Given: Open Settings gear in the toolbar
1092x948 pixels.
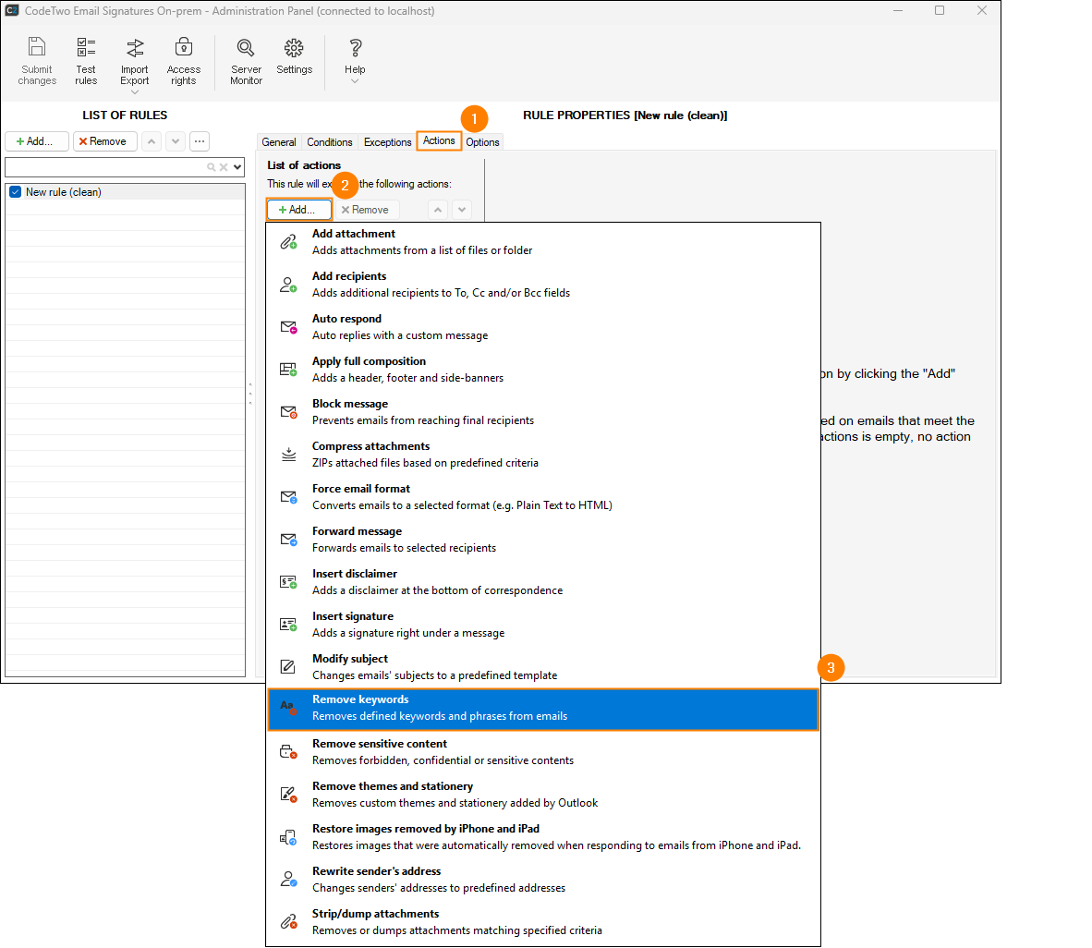Looking at the screenshot, I should [x=294, y=48].
